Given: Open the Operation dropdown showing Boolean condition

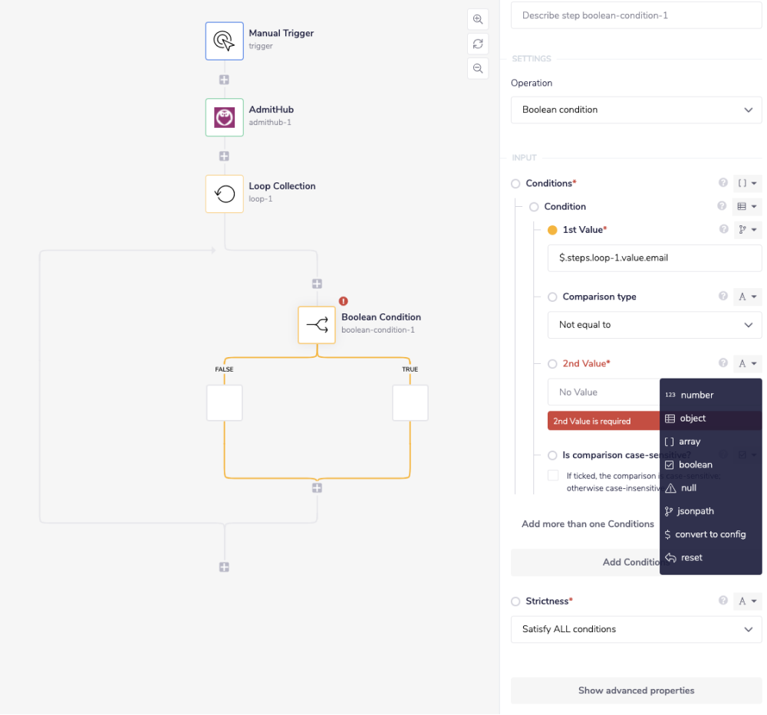Looking at the screenshot, I should 636,110.
